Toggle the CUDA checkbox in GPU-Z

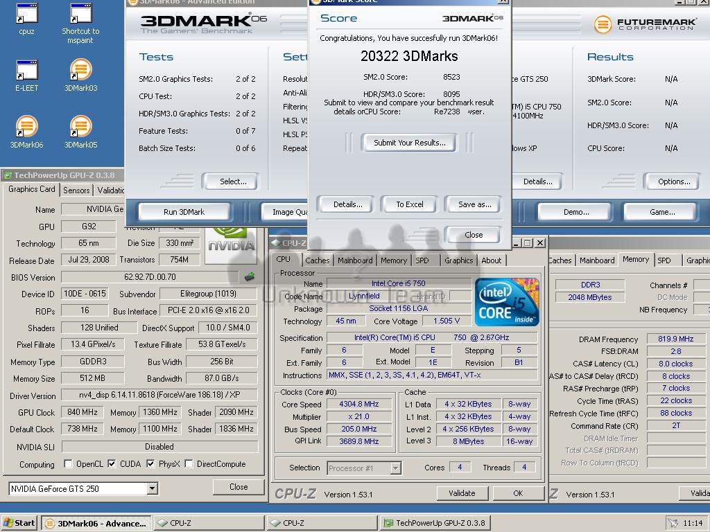[112, 463]
